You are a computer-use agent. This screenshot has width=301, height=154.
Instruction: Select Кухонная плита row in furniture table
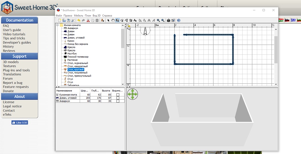90,95
